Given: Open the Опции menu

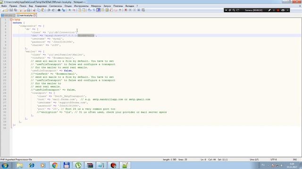Looking at the screenshot, I should click(68, 6).
